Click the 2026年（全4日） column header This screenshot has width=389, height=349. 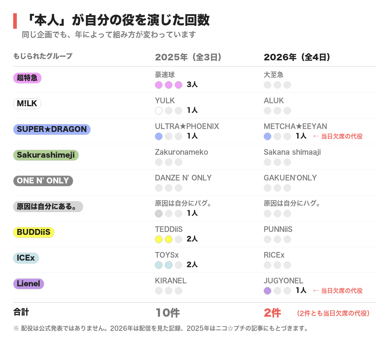point(297,57)
